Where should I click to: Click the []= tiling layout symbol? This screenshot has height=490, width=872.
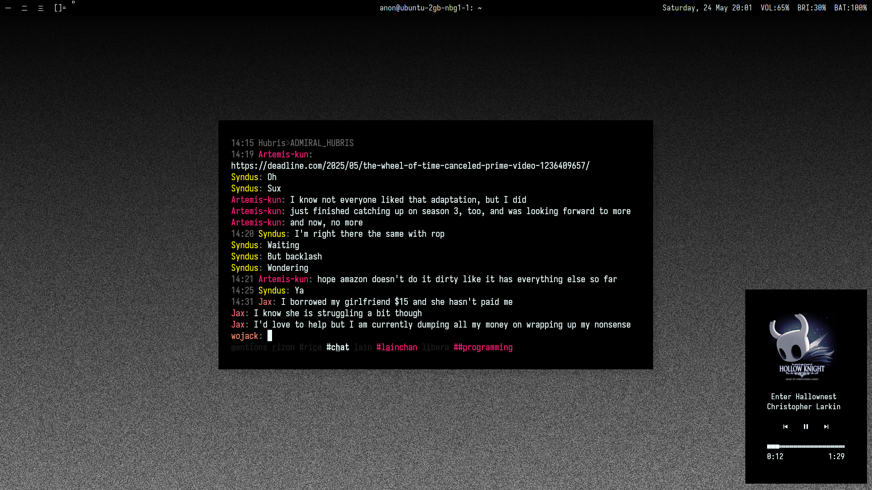60,8
